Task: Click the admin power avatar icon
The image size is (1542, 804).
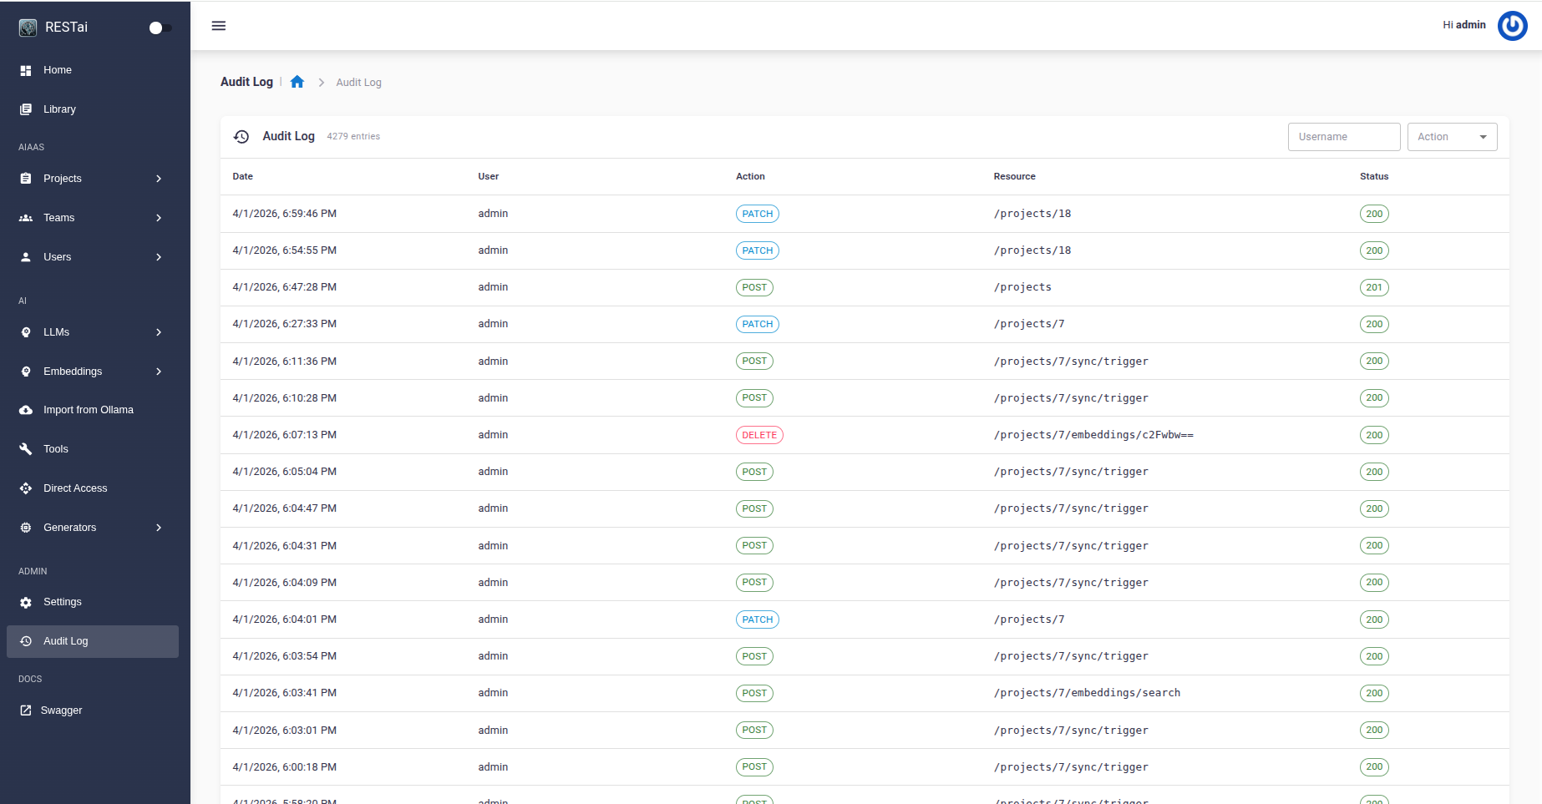Action: pos(1512,25)
